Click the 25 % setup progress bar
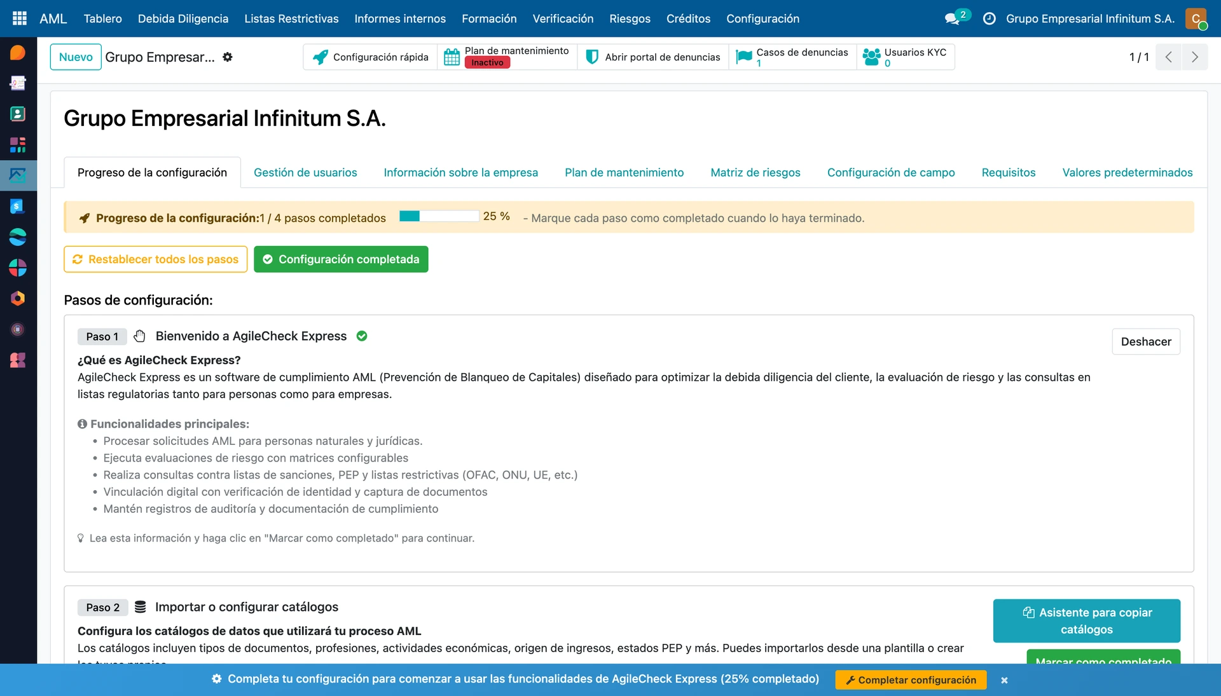This screenshot has height=696, width=1221. 439,216
